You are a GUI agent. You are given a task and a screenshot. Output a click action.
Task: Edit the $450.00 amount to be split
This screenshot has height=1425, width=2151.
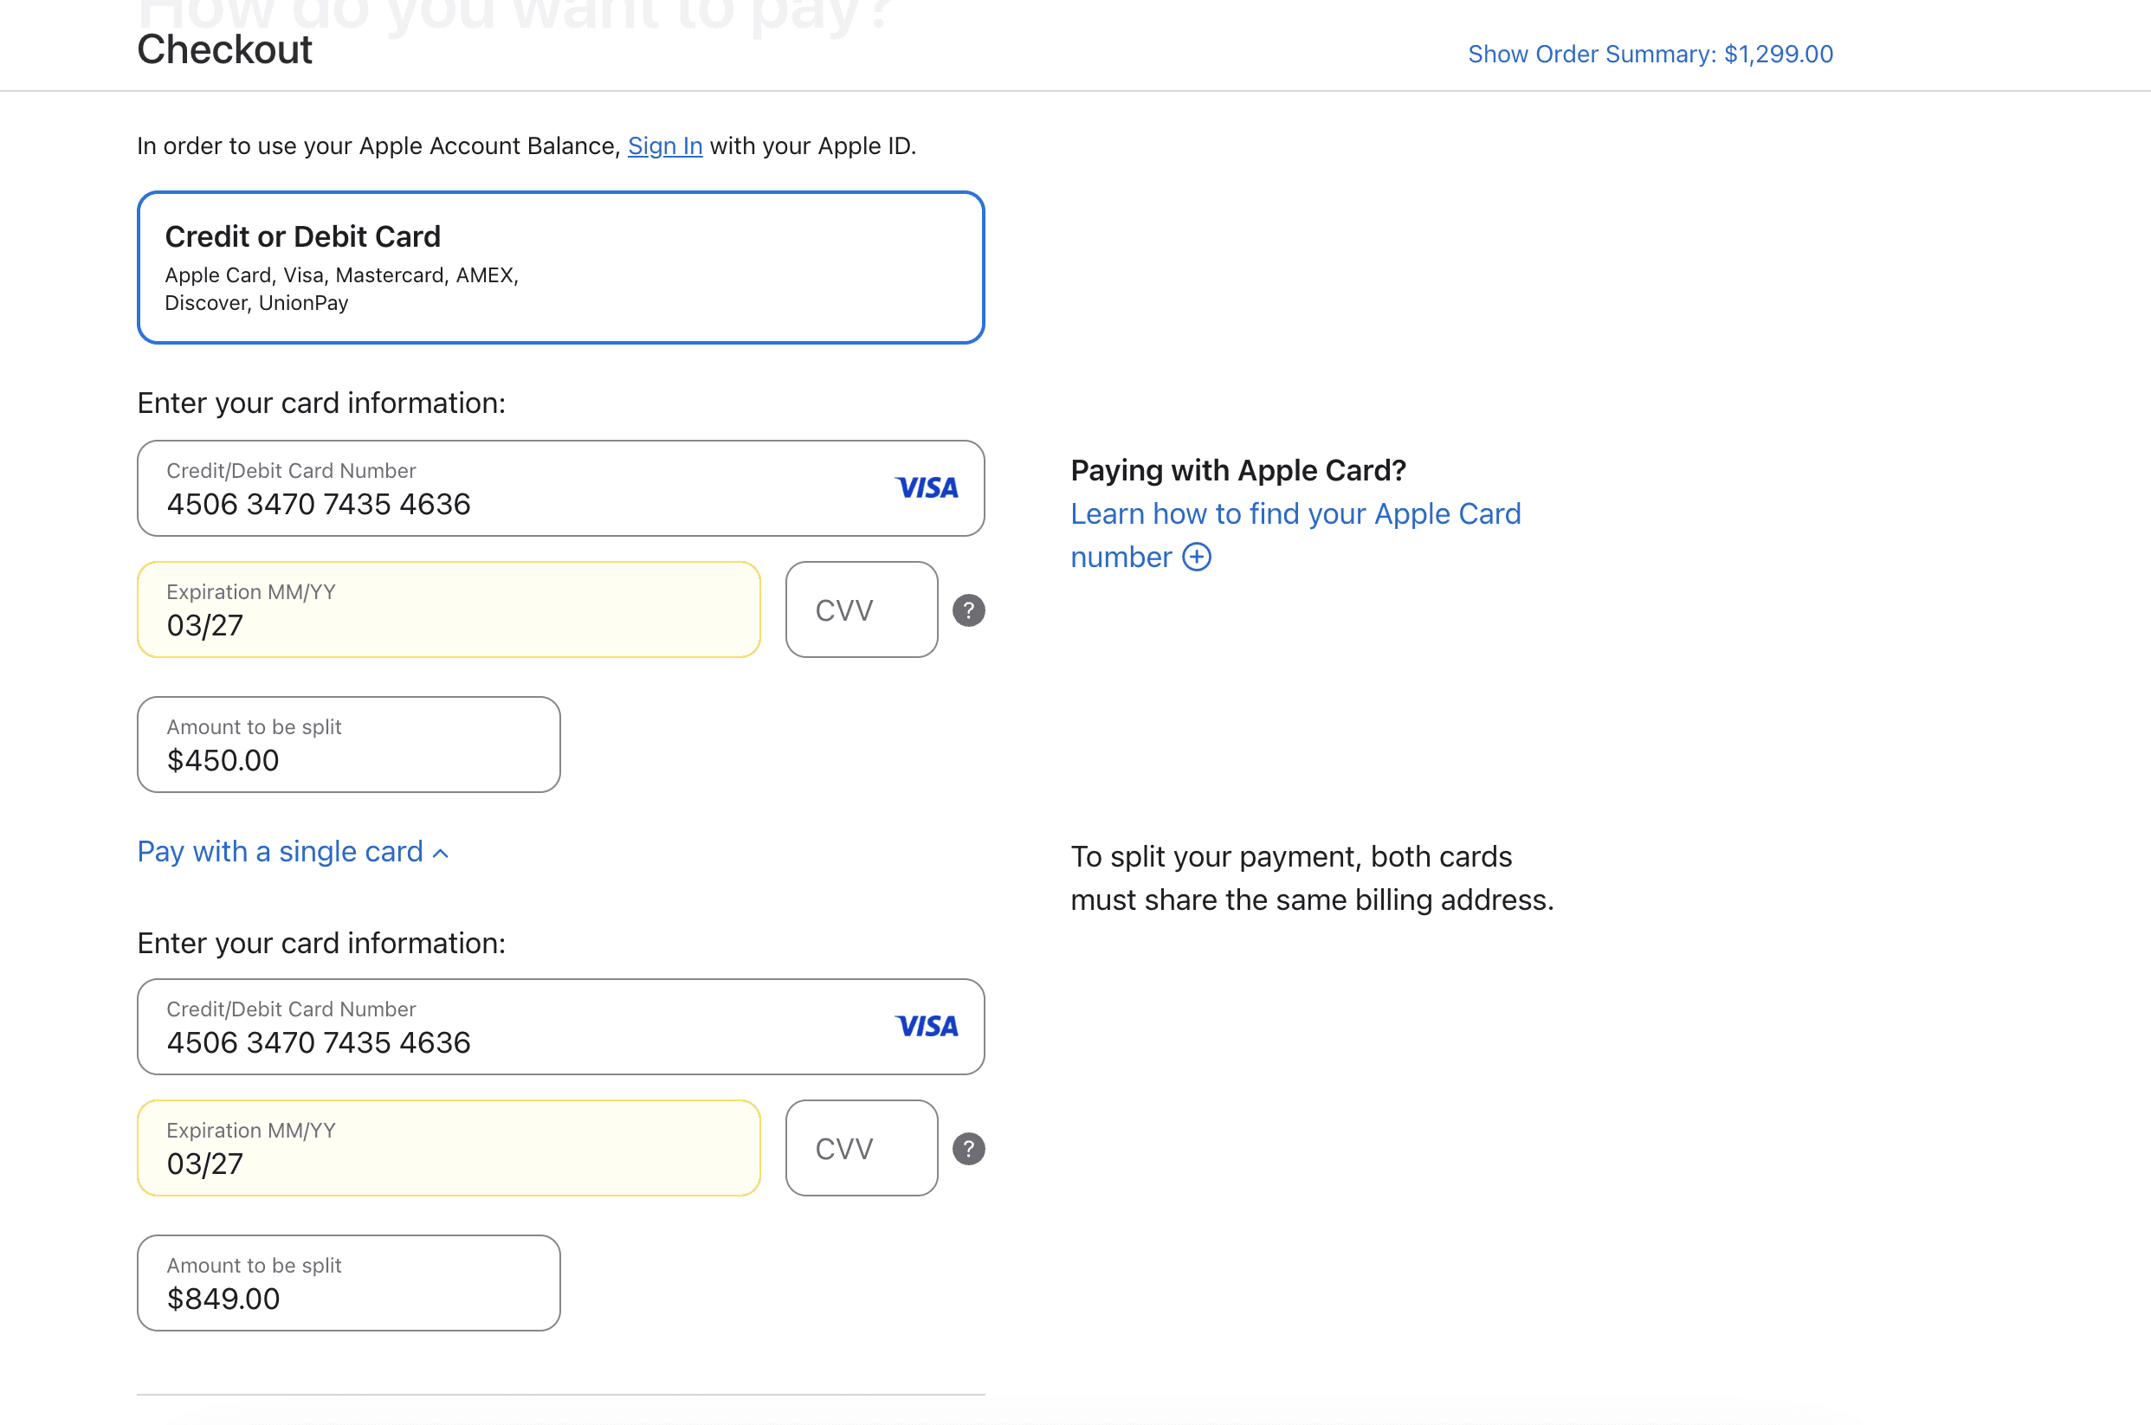[348, 745]
